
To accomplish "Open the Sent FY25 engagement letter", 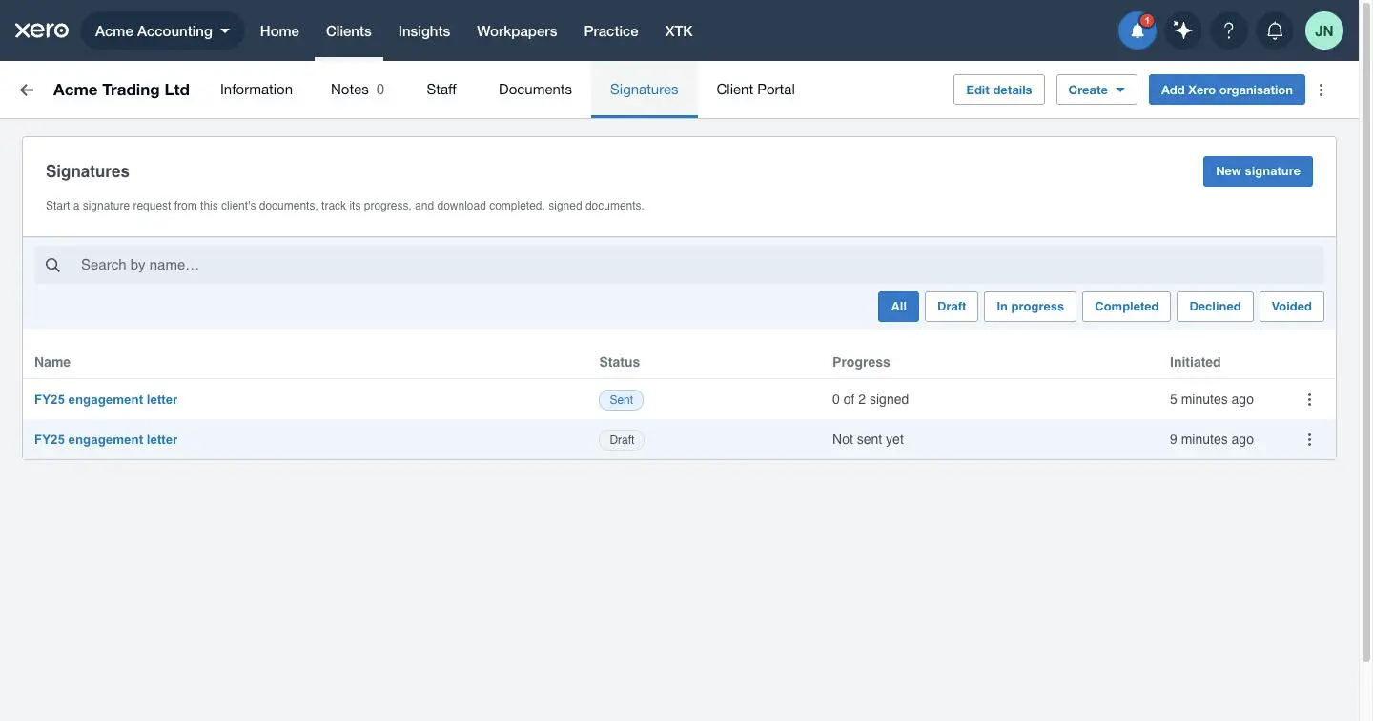I will tap(106, 399).
